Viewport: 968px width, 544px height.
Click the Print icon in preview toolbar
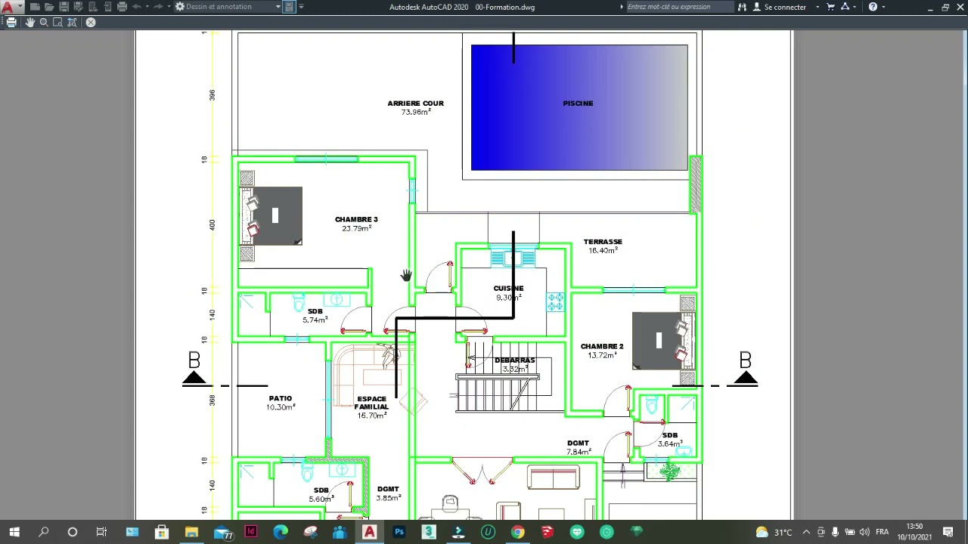point(11,23)
